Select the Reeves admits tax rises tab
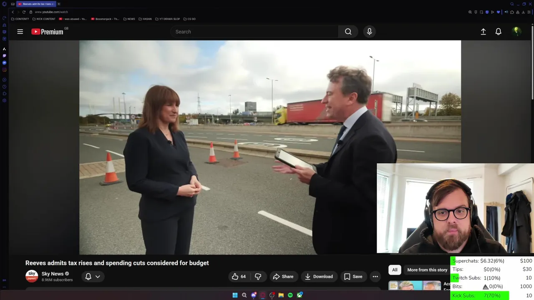Image resolution: width=534 pixels, height=300 pixels. point(36,4)
